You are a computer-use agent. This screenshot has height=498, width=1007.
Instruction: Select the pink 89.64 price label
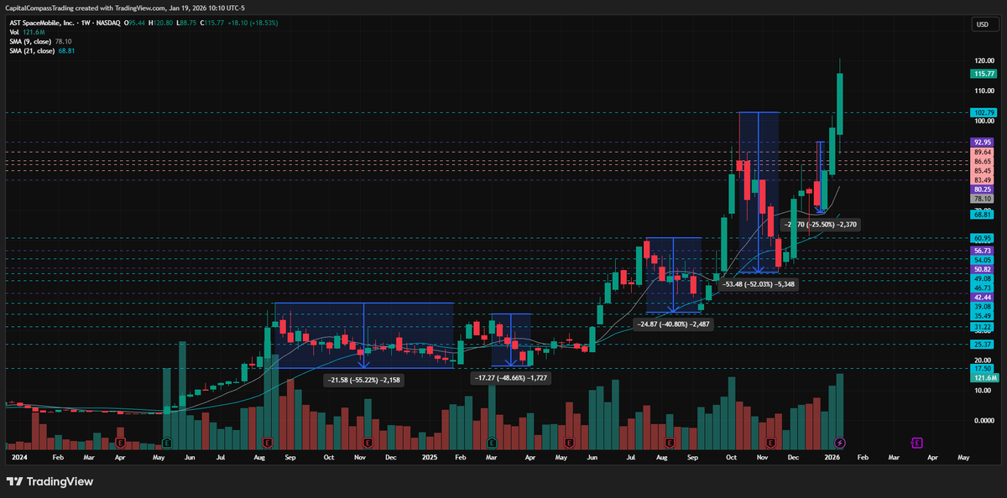click(983, 152)
